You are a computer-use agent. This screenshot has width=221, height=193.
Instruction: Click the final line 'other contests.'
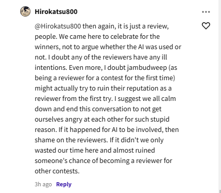pyautogui.click(x=57, y=171)
